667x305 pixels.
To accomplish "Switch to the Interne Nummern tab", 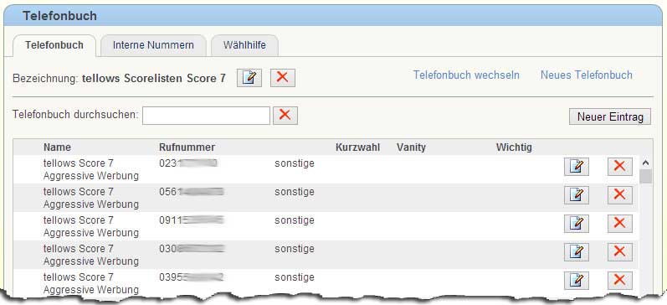I will pos(153,45).
